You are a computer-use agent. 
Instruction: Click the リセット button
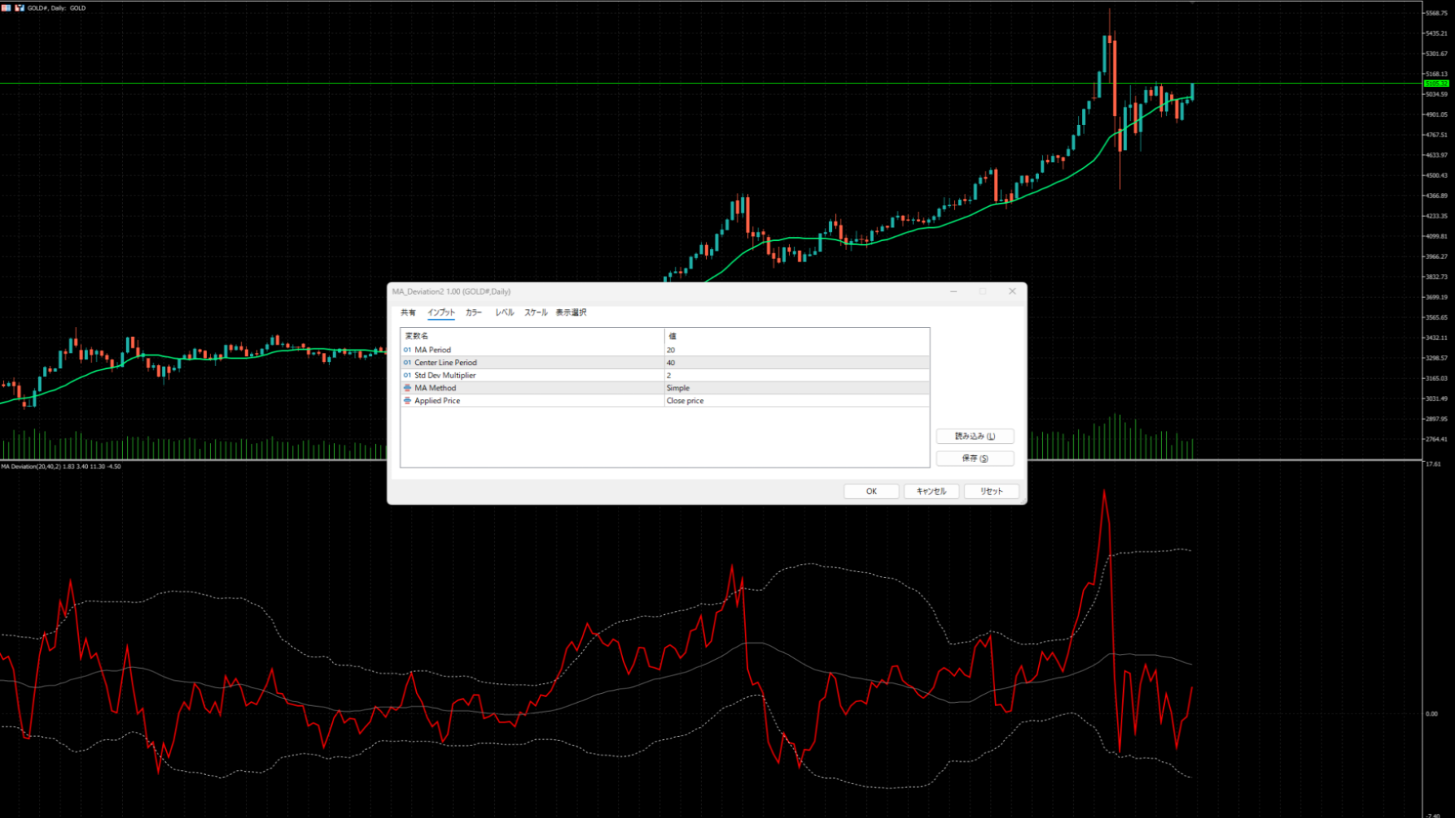click(x=991, y=492)
